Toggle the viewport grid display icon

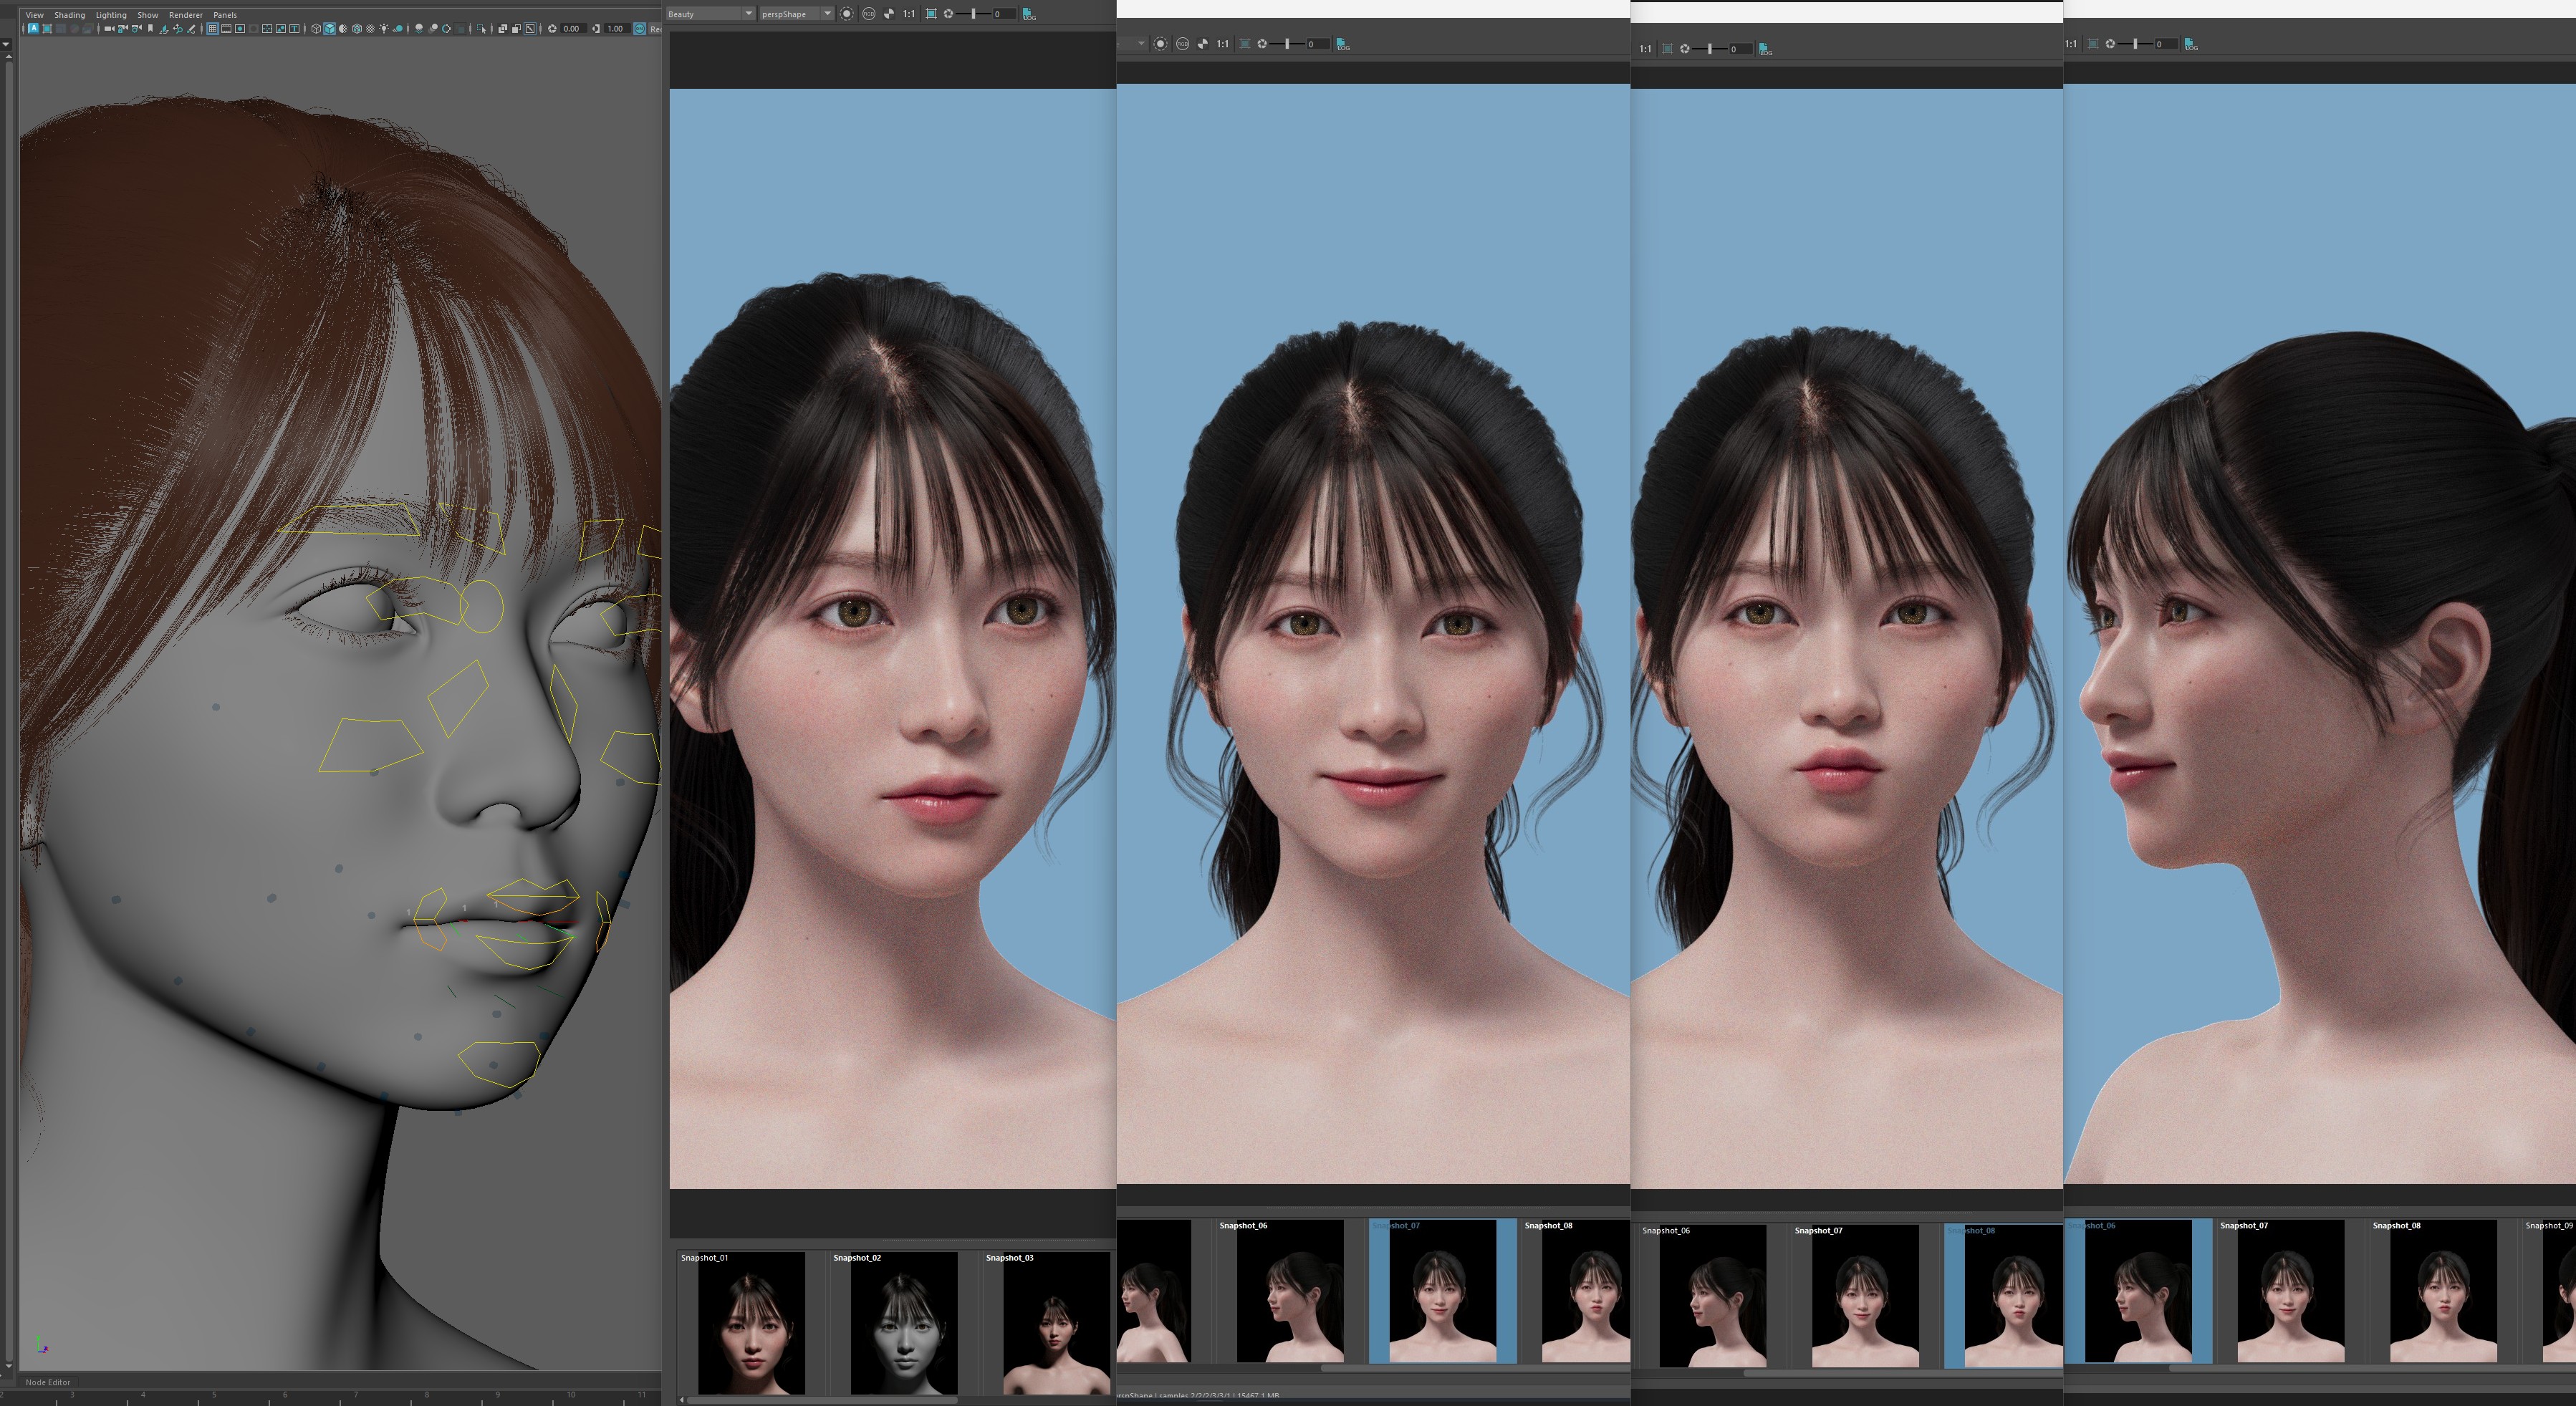pyautogui.click(x=212, y=29)
